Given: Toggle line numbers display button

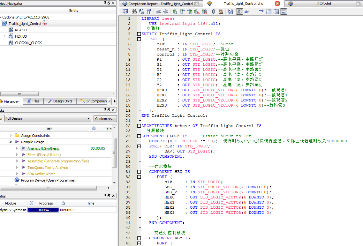Looking at the screenshot, I should coord(240,12).
